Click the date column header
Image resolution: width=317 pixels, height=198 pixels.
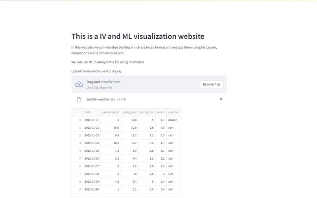tap(92, 112)
